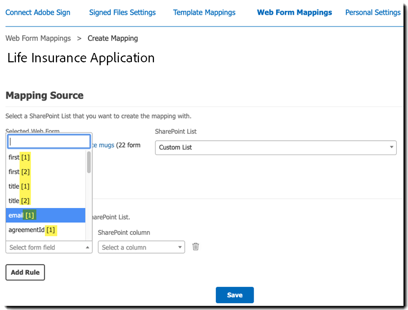Viewport: 408px width, 310px height.
Task: Click the trash icon to delete the rule
Action: tap(196, 247)
